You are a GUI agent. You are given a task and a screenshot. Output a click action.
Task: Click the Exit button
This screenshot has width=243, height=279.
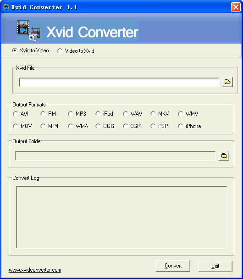(215, 266)
